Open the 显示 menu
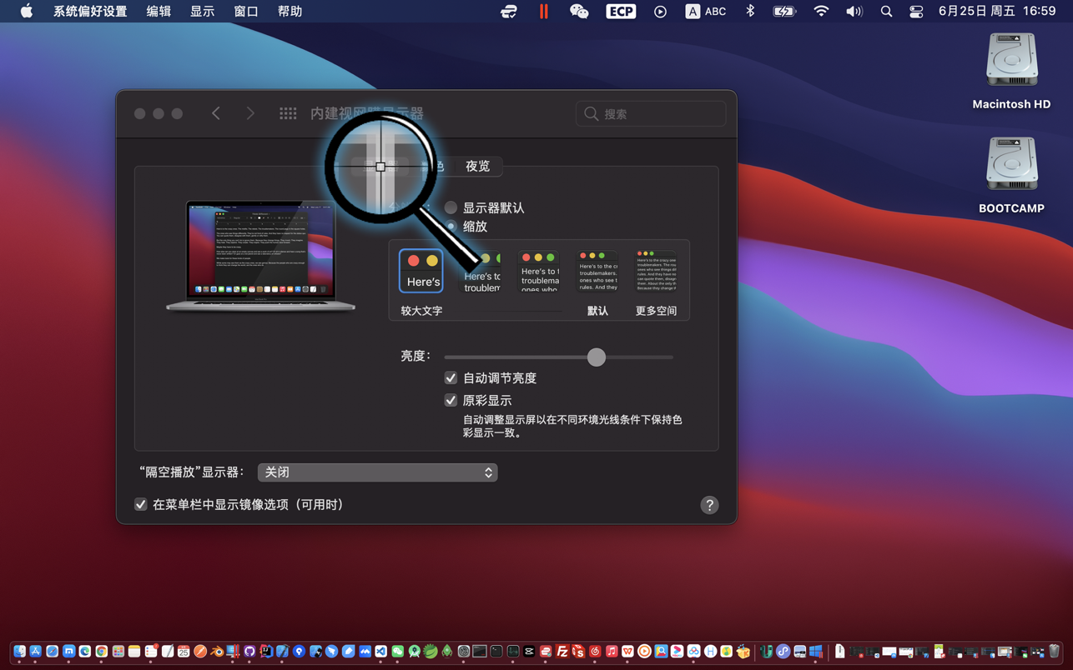This screenshot has height=670, width=1073. [x=202, y=11]
